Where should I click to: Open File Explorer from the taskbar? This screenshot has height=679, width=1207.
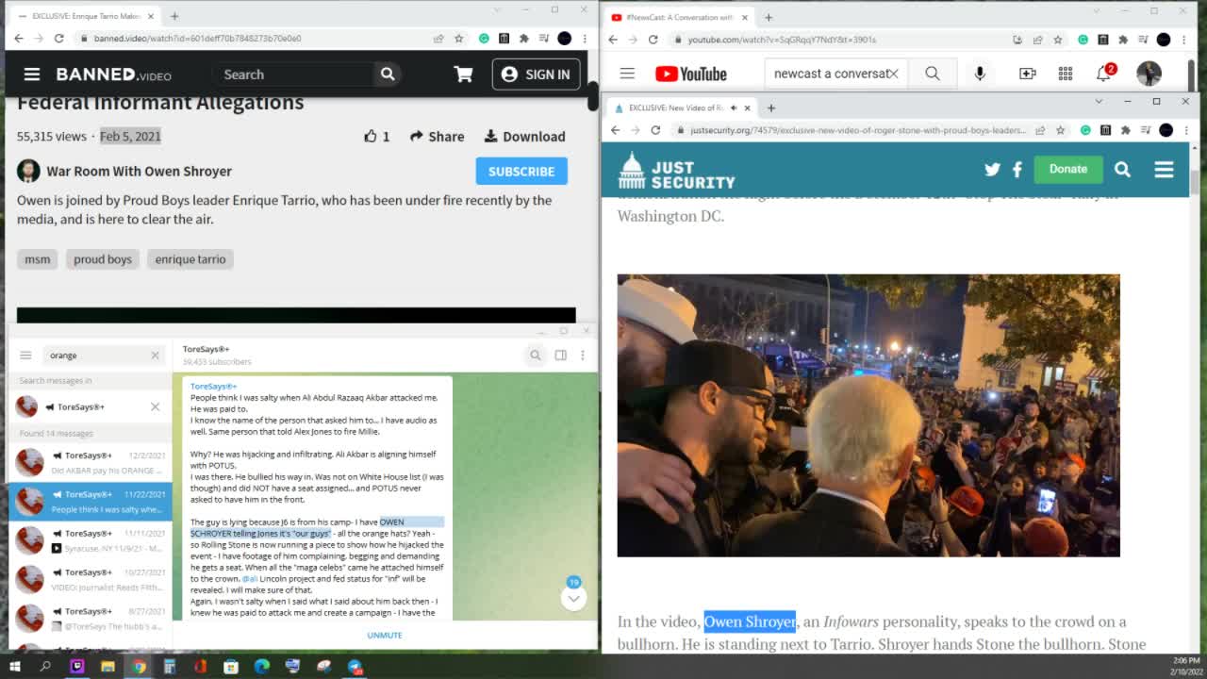pyautogui.click(x=107, y=666)
